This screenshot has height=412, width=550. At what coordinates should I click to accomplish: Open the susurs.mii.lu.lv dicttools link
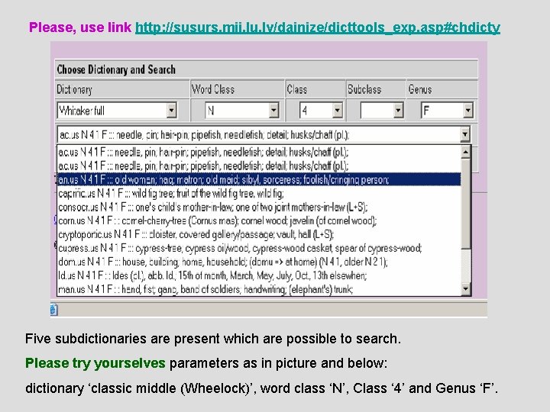[318, 27]
